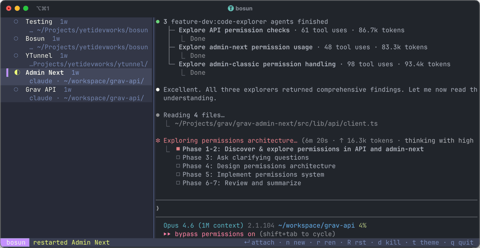Click the n new shortcut
Image resolution: width=480 pixels, height=248 pixels.
point(295,242)
